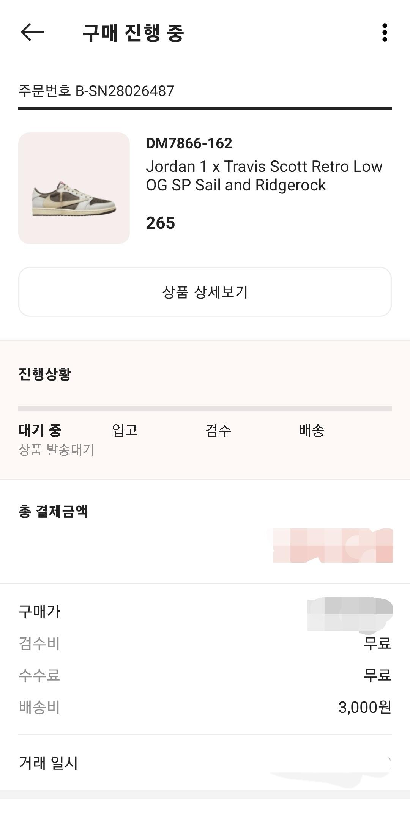Select the 대기 중 progress step

point(40,430)
